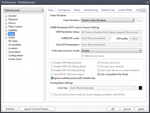Switch to the Colorspaces tab
Viewport: 150px width, 113px height.
(x=64, y=10)
